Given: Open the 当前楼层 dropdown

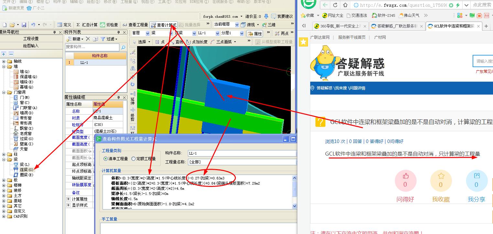Looking at the screenshot, I should click(237, 25).
